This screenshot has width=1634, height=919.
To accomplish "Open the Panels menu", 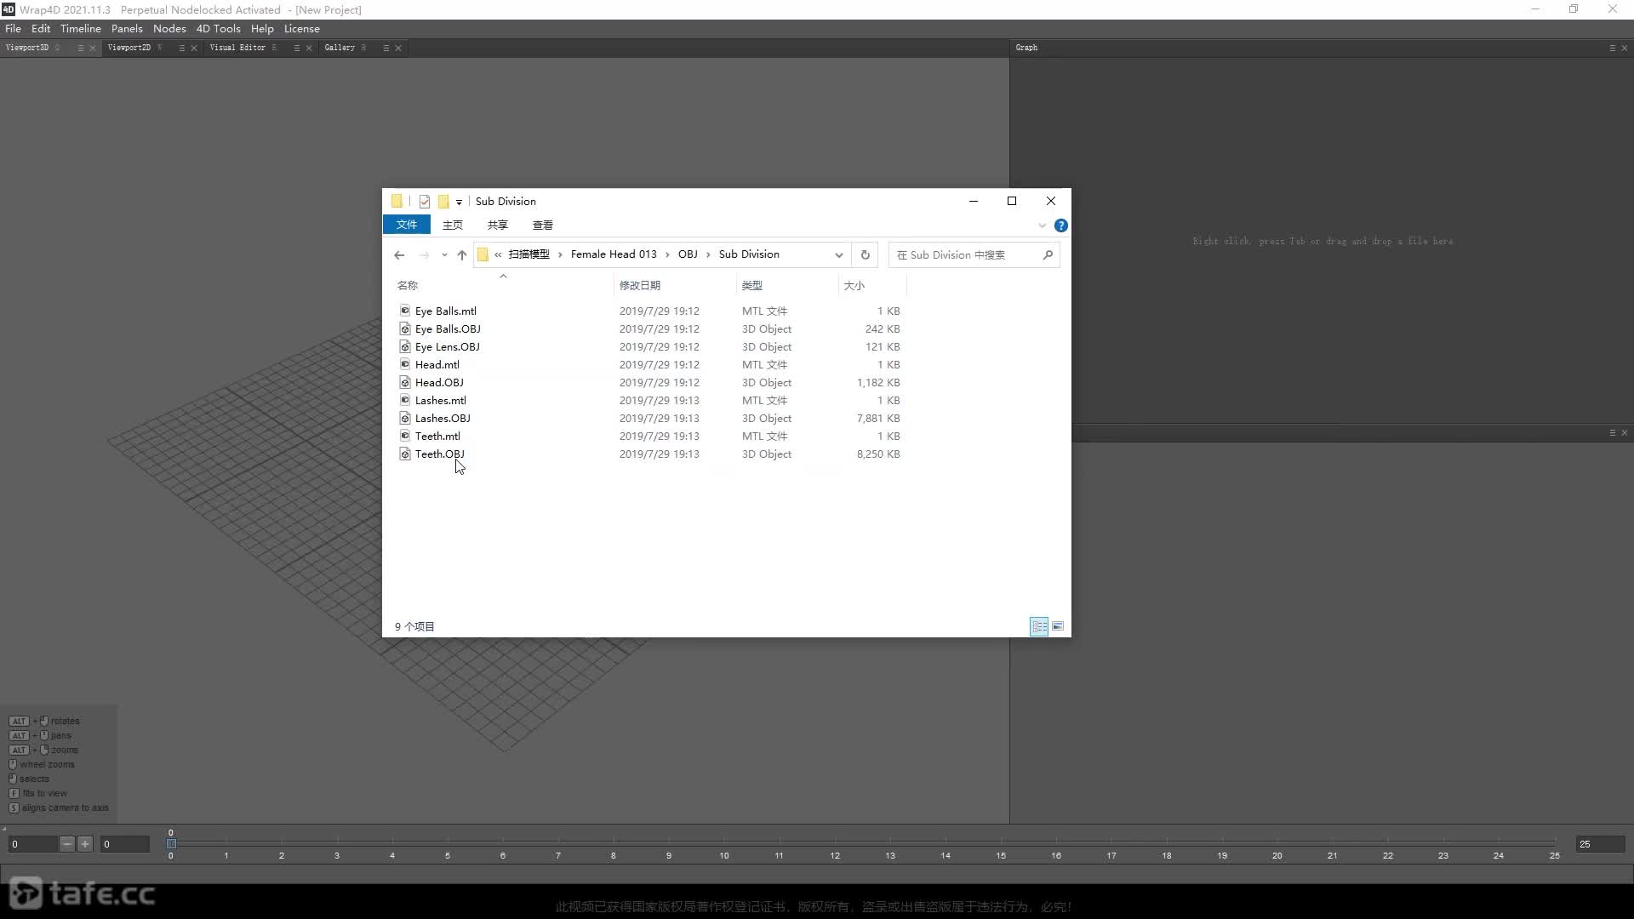I will coord(127,28).
